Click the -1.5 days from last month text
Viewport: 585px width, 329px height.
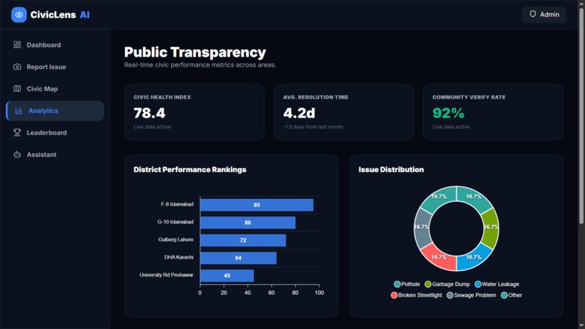point(313,127)
